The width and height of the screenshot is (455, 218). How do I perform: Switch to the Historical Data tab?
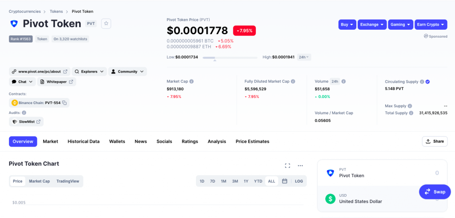(84, 142)
